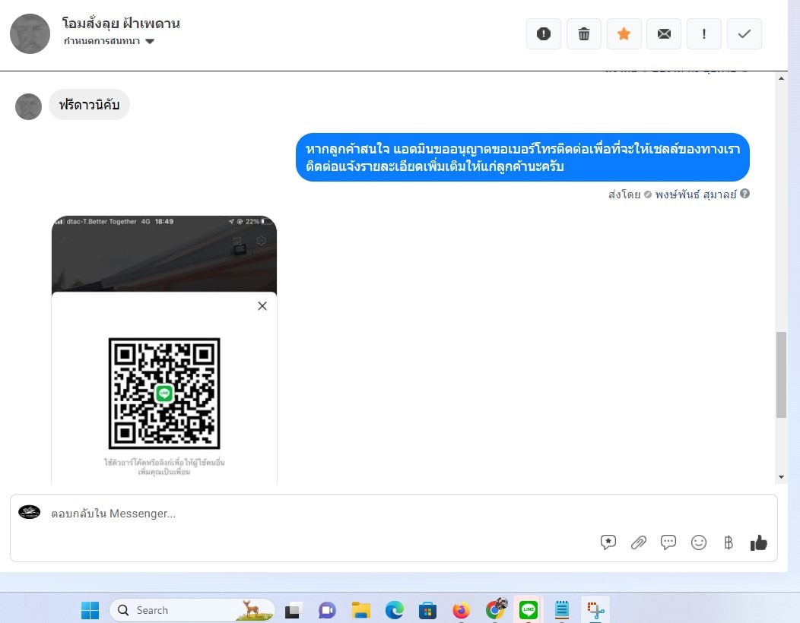
Task: Open profile picture of โอมสั้งลุย ฝ้าเพดาน in header
Action: point(30,33)
